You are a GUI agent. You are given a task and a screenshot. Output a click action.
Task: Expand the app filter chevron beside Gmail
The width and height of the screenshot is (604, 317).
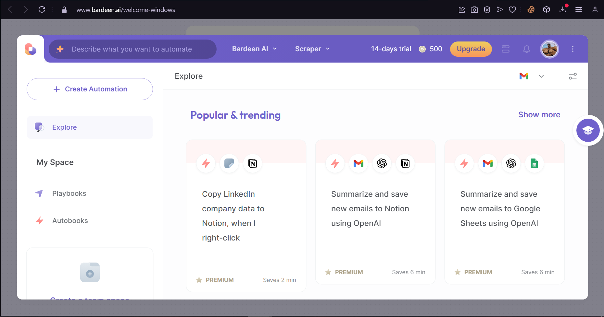click(541, 76)
